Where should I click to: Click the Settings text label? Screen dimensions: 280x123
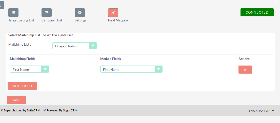(81, 20)
